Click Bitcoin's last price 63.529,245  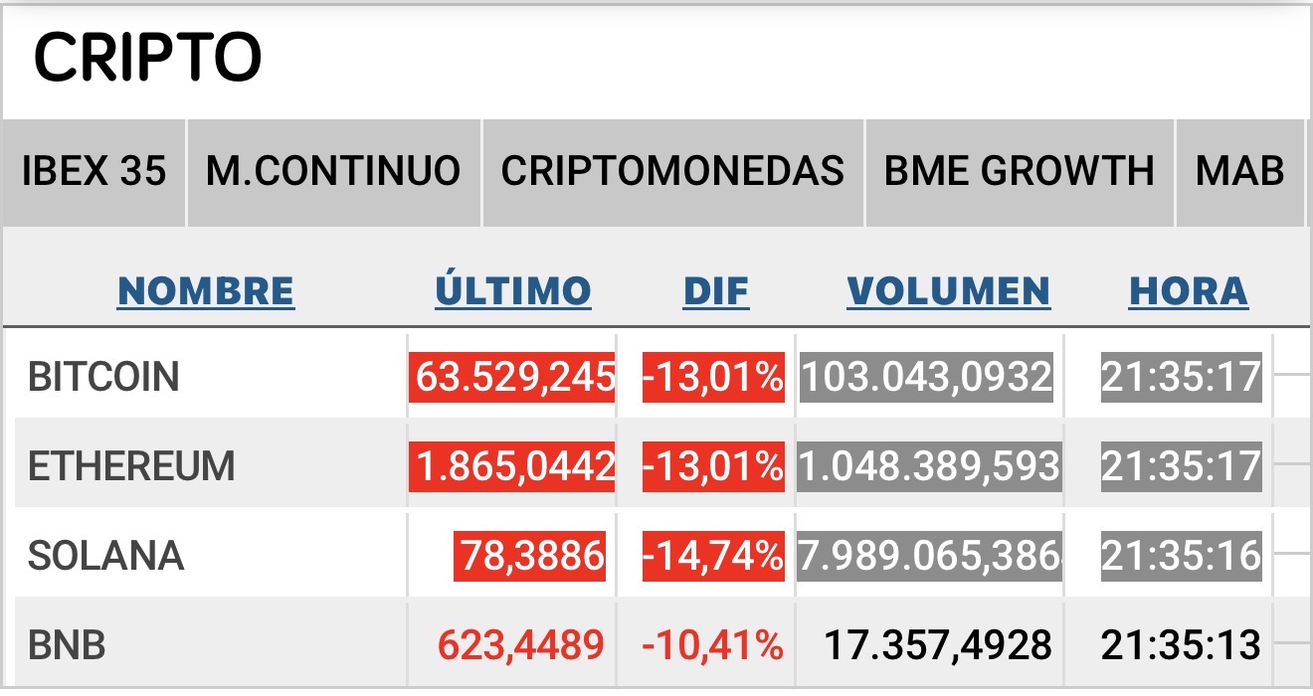point(512,378)
